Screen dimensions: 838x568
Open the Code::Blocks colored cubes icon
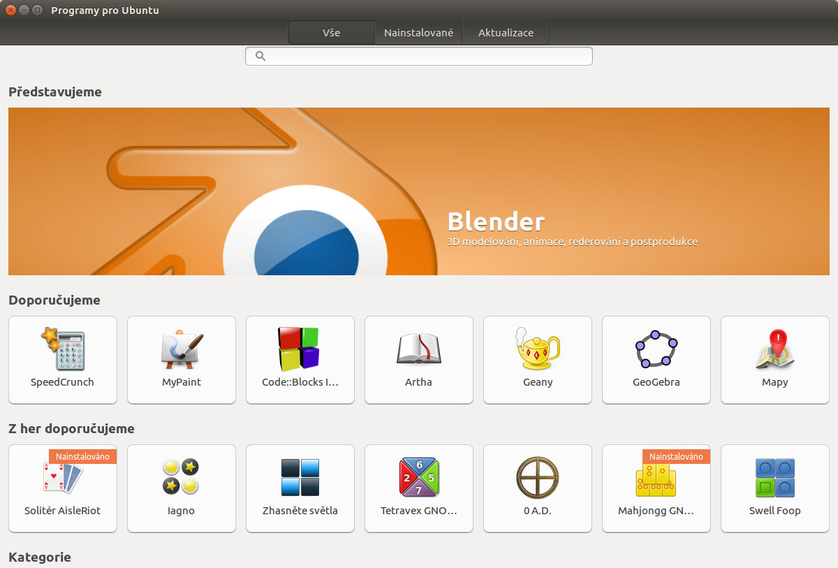(x=300, y=349)
